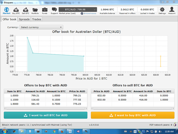The width and height of the screenshot is (178, 134).
Task: Click the Bitsquare taskbar button
Action: [70, 132]
